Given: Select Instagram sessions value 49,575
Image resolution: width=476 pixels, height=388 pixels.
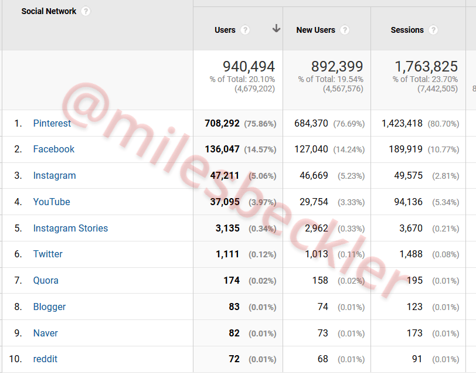Looking at the screenshot, I should pyautogui.click(x=409, y=175).
